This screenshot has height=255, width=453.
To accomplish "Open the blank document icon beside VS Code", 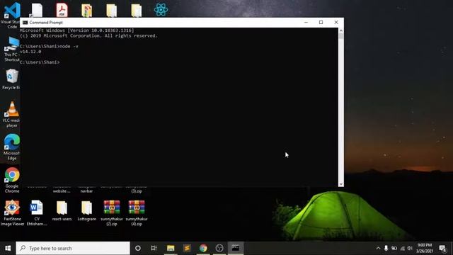I will (x=37, y=10).
